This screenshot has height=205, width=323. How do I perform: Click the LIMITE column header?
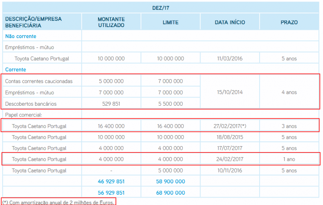pyautogui.click(x=171, y=22)
